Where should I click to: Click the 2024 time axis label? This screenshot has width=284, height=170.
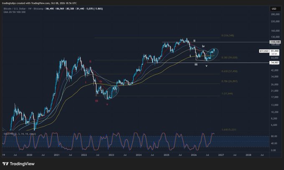tap(139, 155)
